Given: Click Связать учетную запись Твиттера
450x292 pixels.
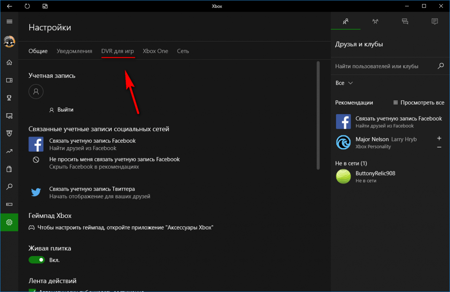Looking at the screenshot, I should pyautogui.click(x=92, y=189).
